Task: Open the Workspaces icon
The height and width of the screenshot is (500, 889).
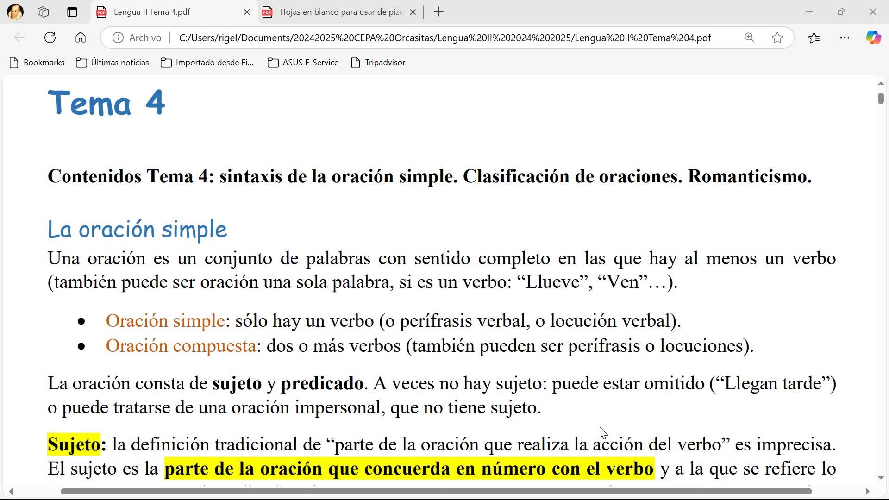Action: [x=43, y=12]
